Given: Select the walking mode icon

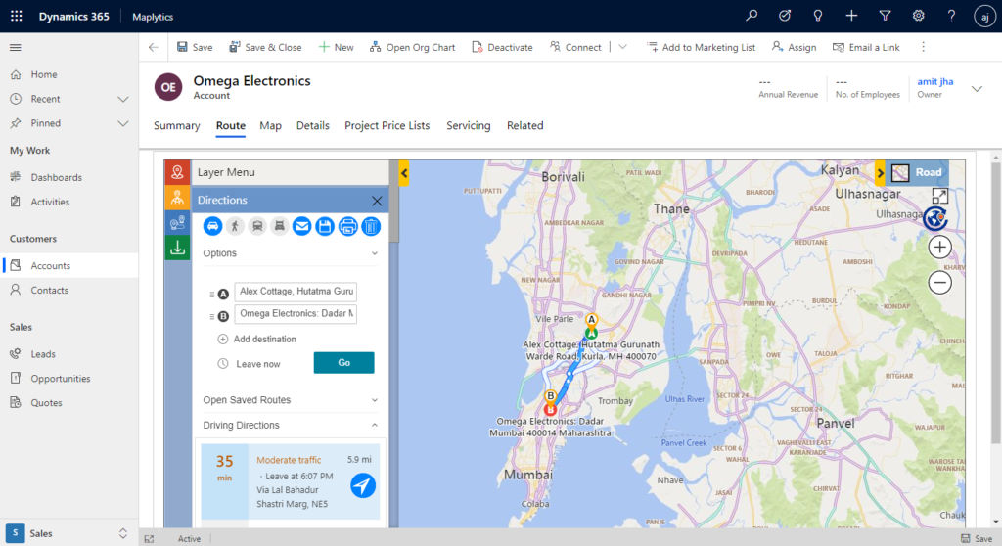Looking at the screenshot, I should [x=235, y=226].
